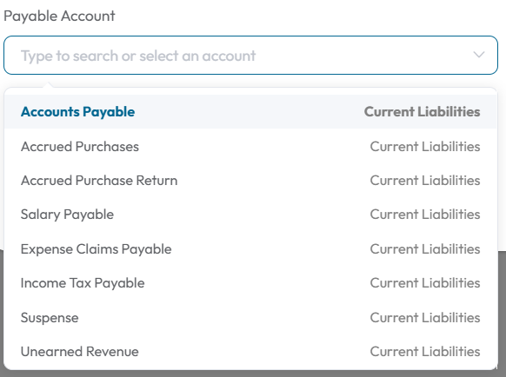Click Current Liabilities tag on Accrued Purchases row

coord(425,147)
